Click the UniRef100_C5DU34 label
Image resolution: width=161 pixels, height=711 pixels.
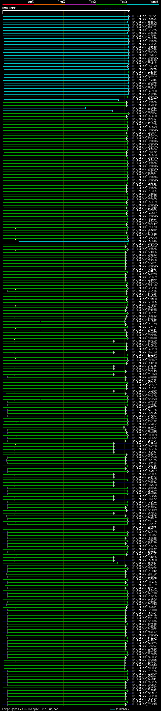(144, 113)
